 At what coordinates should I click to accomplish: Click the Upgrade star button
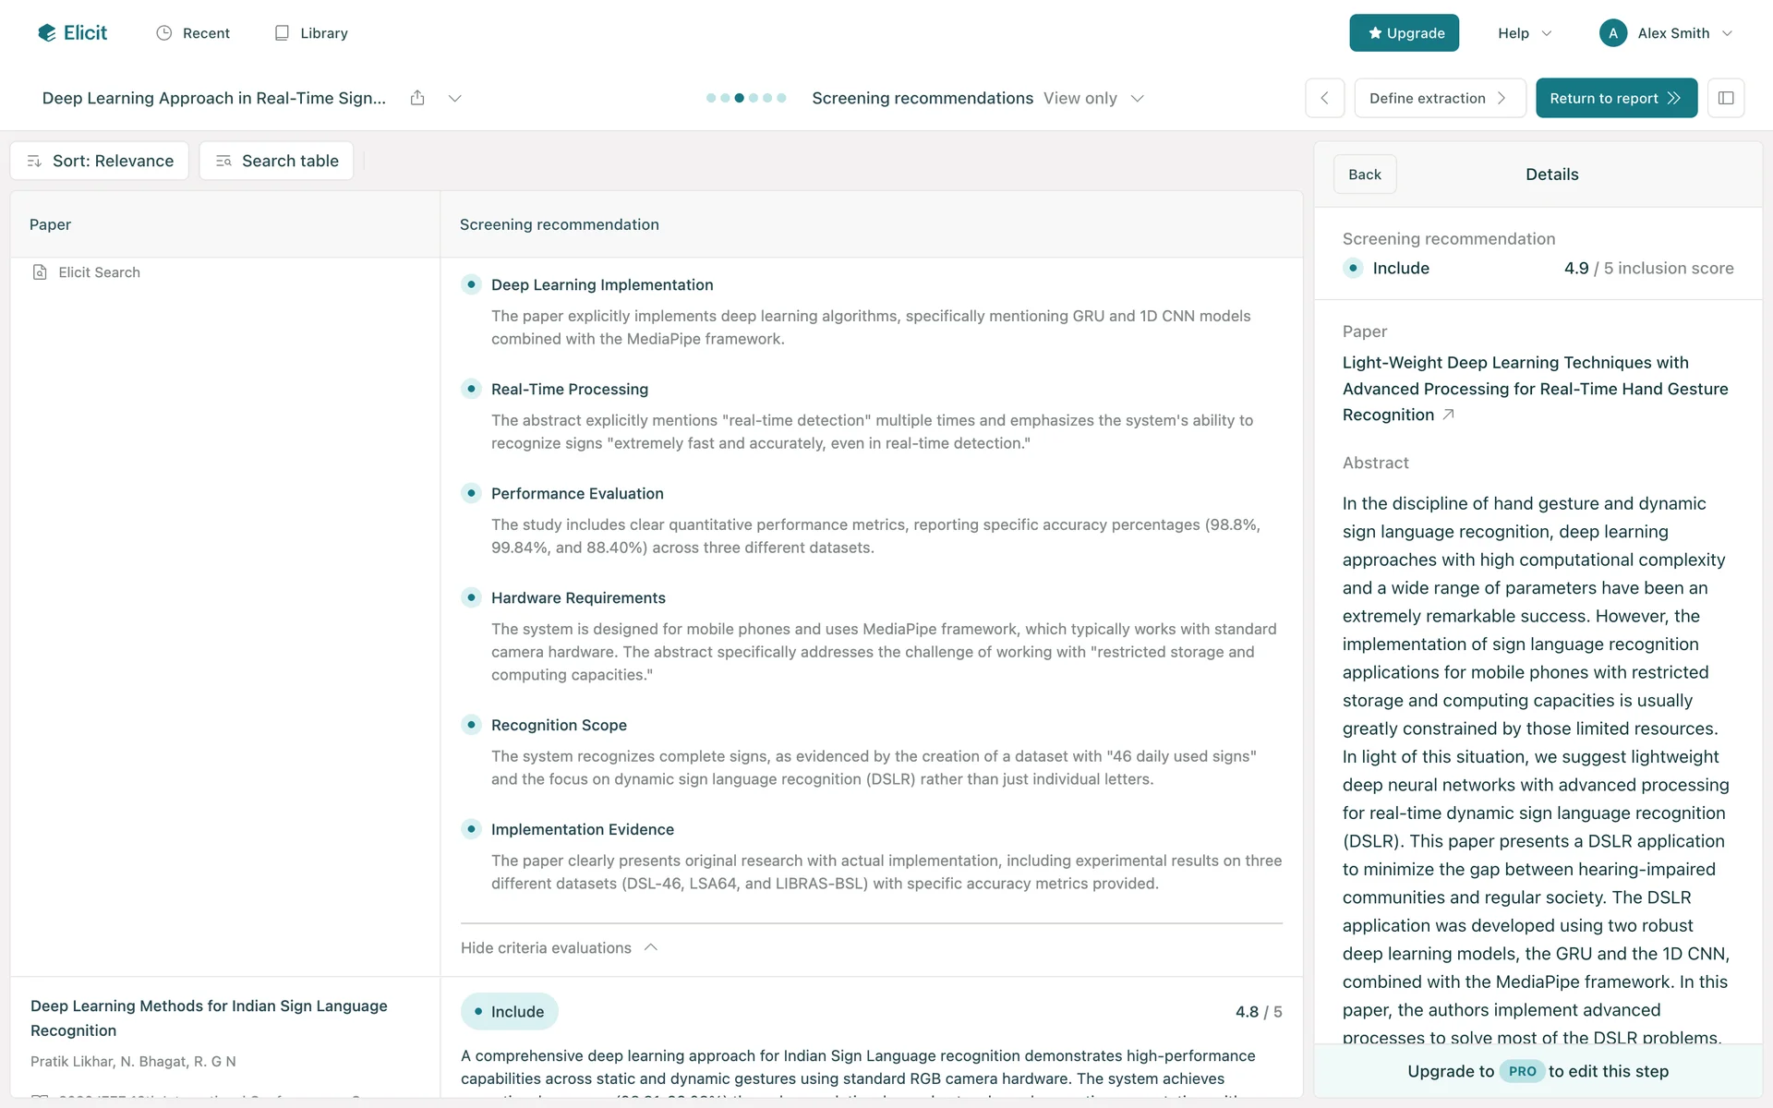(x=1404, y=33)
